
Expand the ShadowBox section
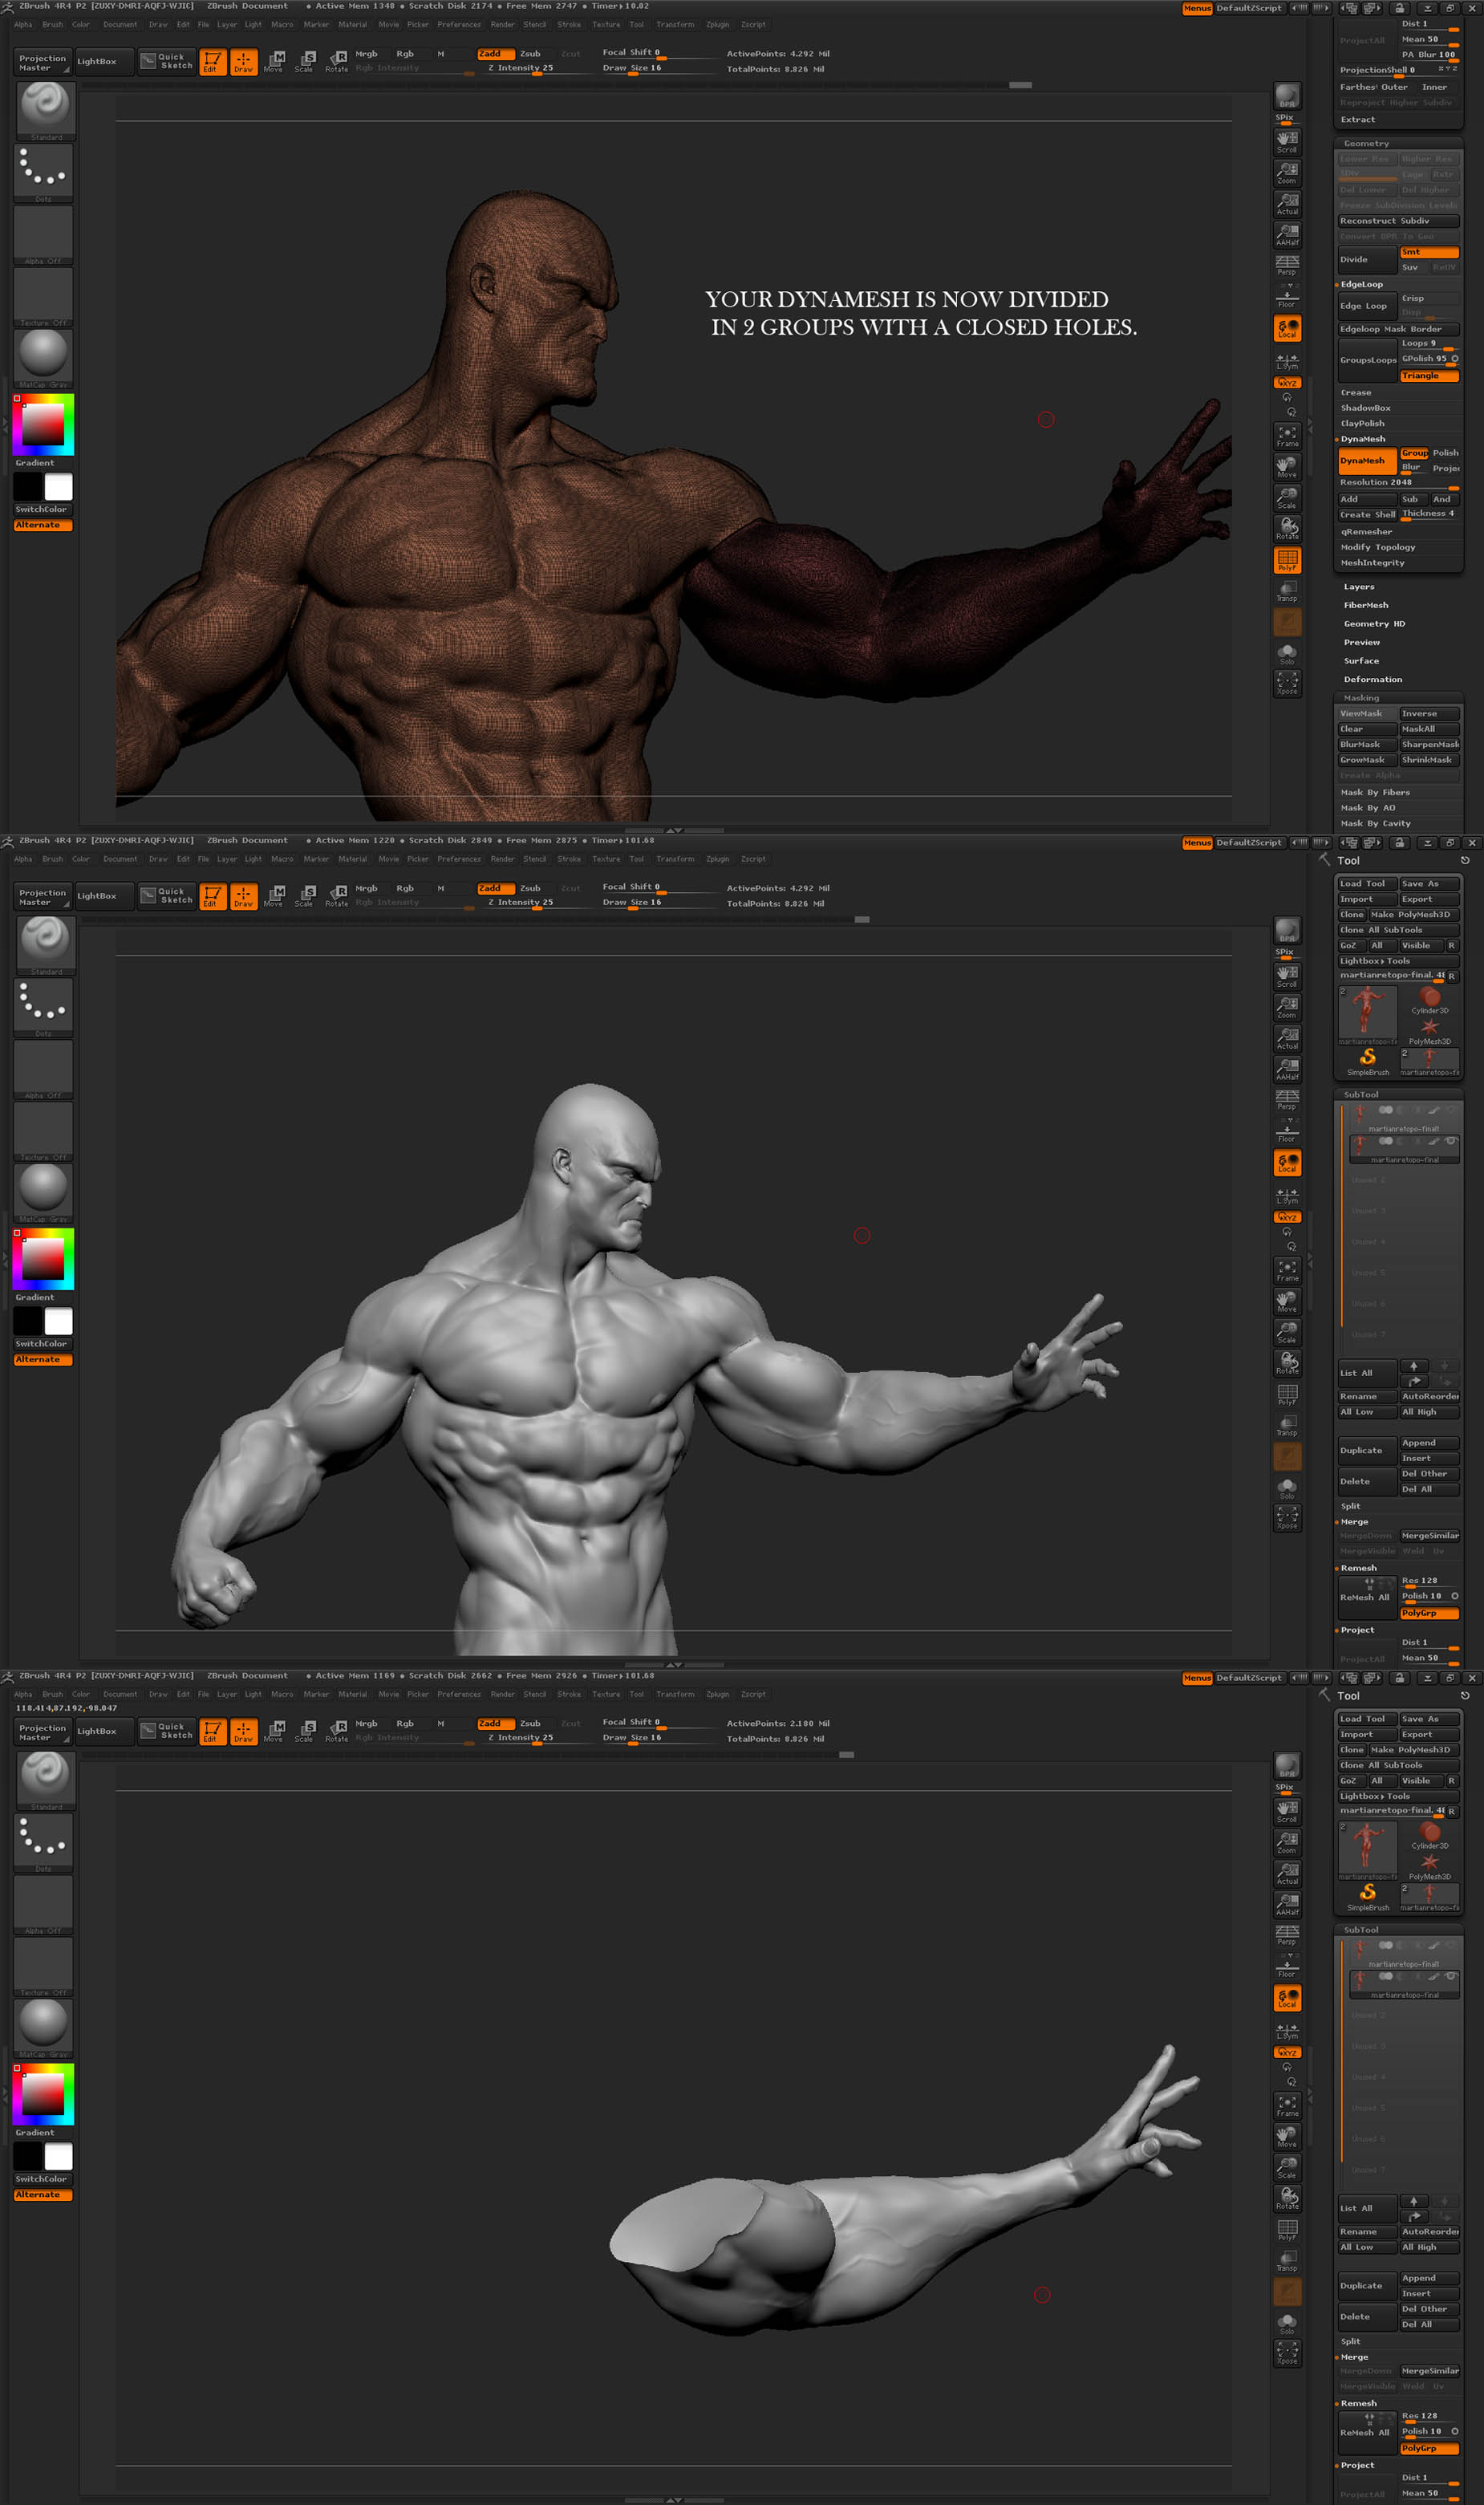(x=1365, y=408)
